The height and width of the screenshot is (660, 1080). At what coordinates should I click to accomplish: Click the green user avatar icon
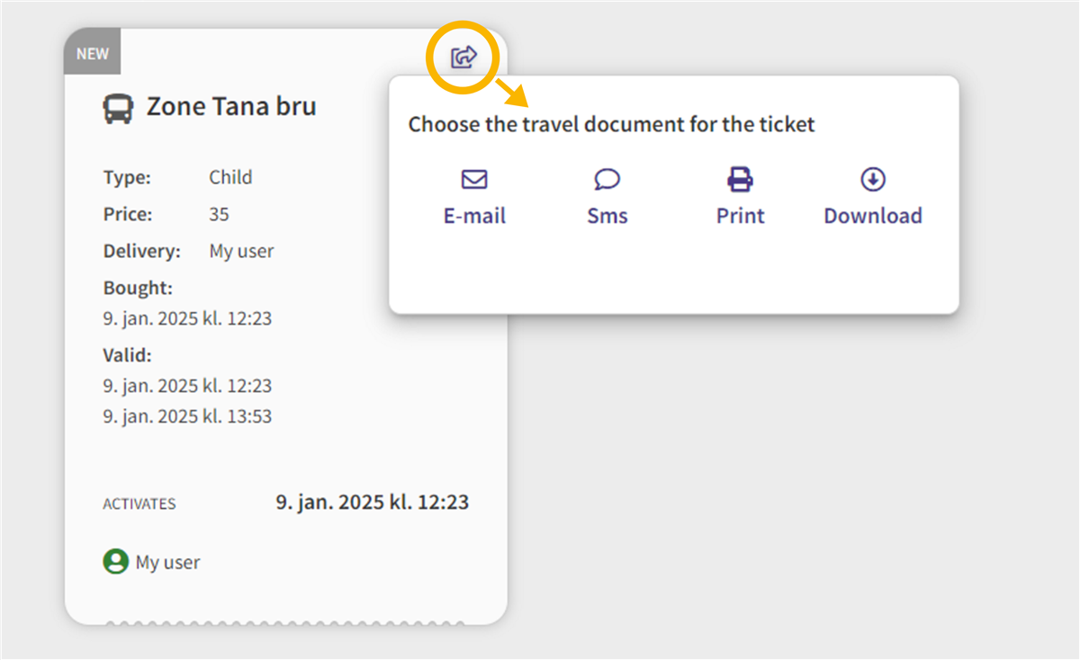coord(115,562)
